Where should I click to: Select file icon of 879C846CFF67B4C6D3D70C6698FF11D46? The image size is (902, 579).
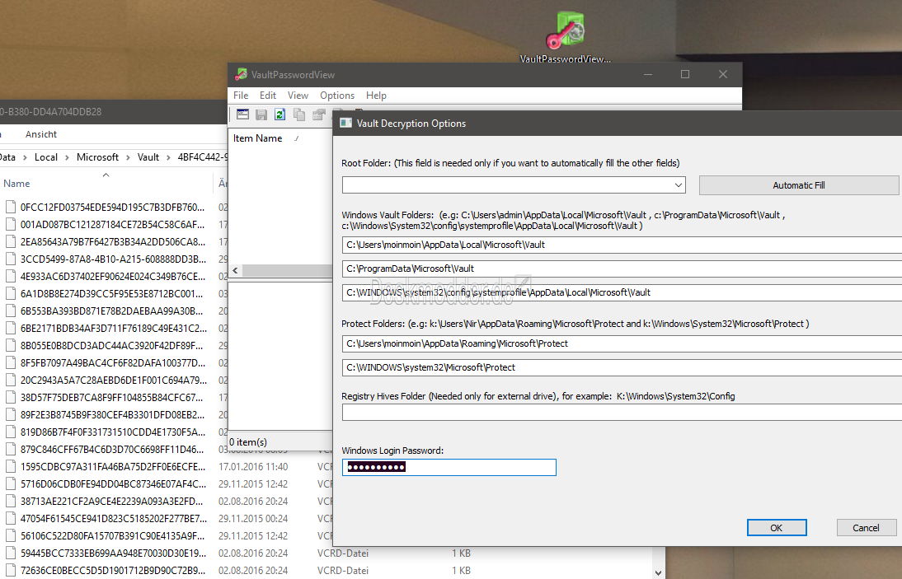pyautogui.click(x=11, y=449)
